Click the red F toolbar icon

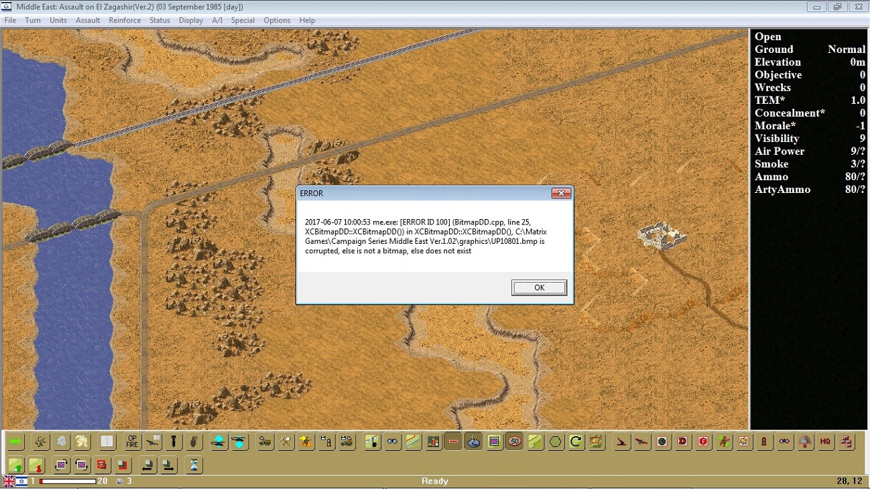click(703, 442)
